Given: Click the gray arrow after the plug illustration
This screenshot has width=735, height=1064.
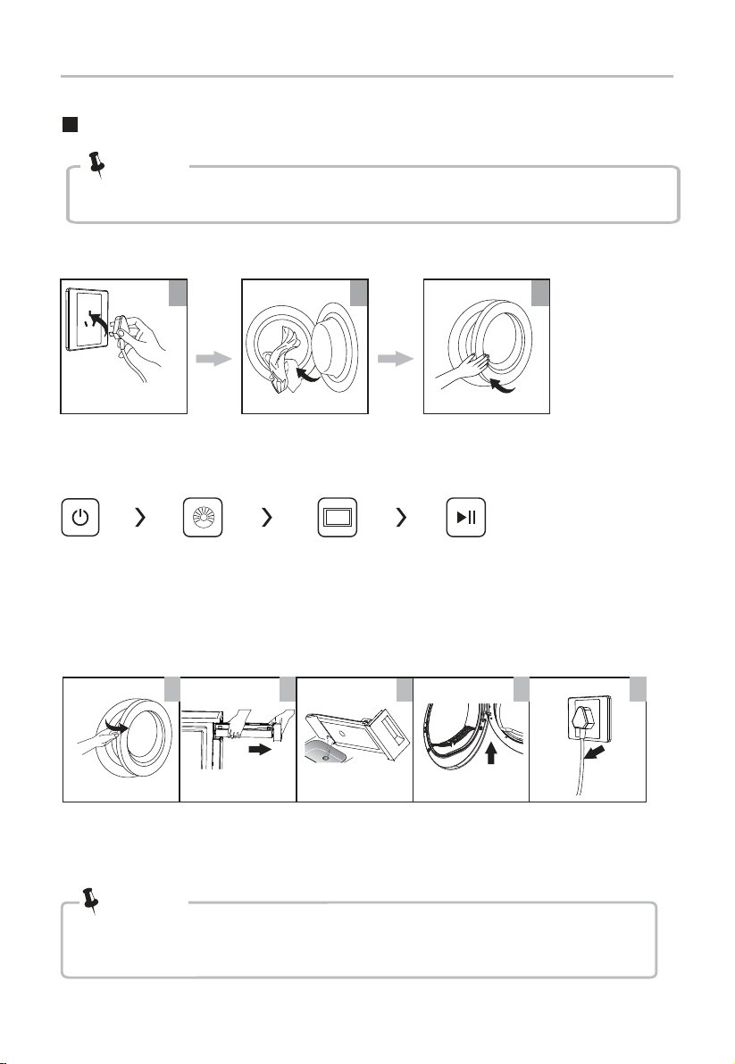Looking at the screenshot, I should pyautogui.click(x=213, y=359).
